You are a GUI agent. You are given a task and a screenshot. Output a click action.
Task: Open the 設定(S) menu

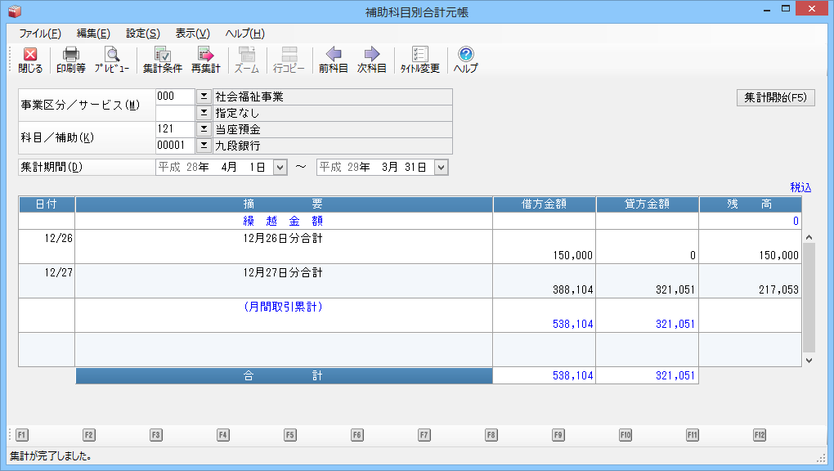142,34
